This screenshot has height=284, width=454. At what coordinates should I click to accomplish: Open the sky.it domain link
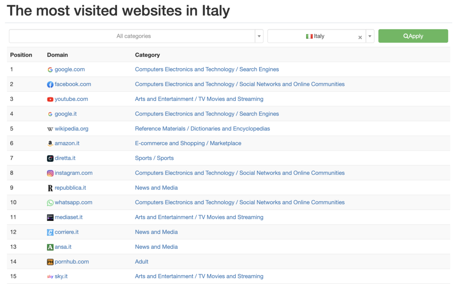[61, 276]
